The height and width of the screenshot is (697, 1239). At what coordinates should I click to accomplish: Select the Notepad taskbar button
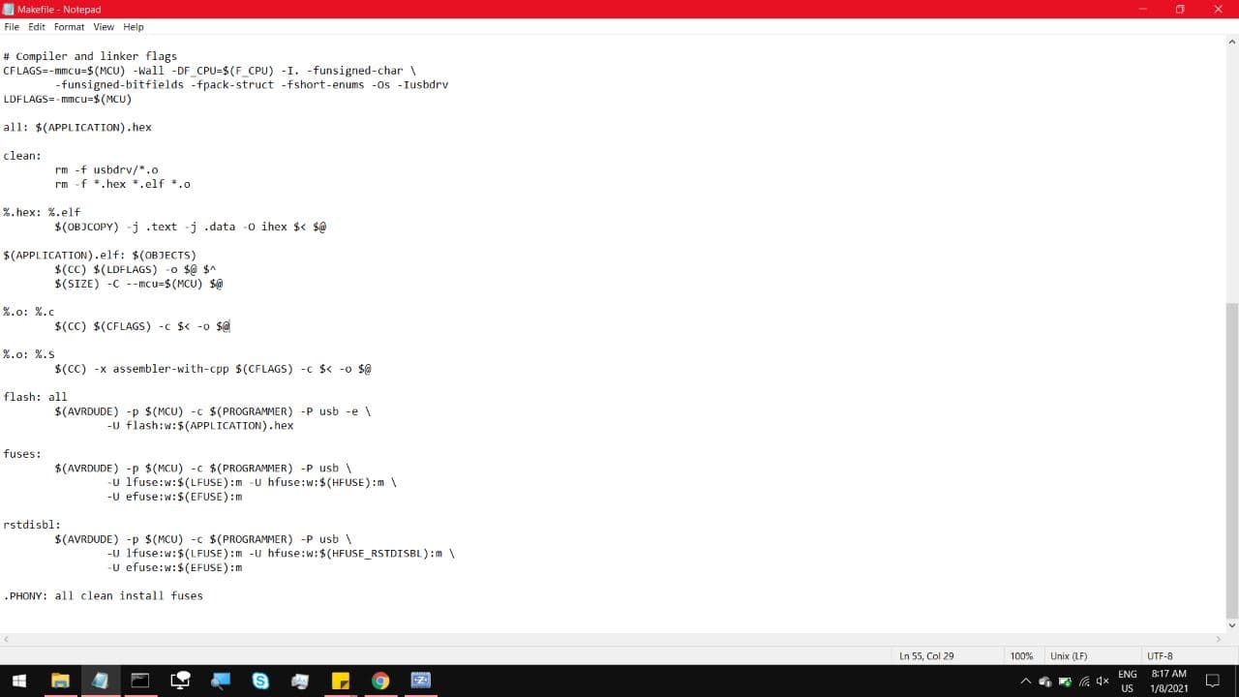point(100,681)
